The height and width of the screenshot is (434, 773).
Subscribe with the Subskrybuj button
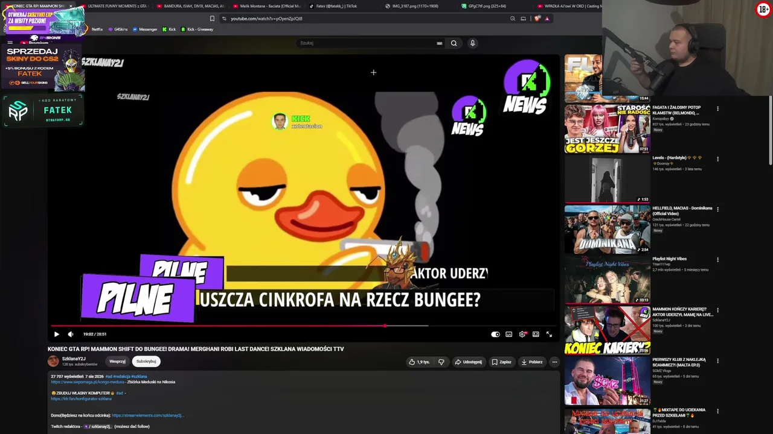(146, 361)
